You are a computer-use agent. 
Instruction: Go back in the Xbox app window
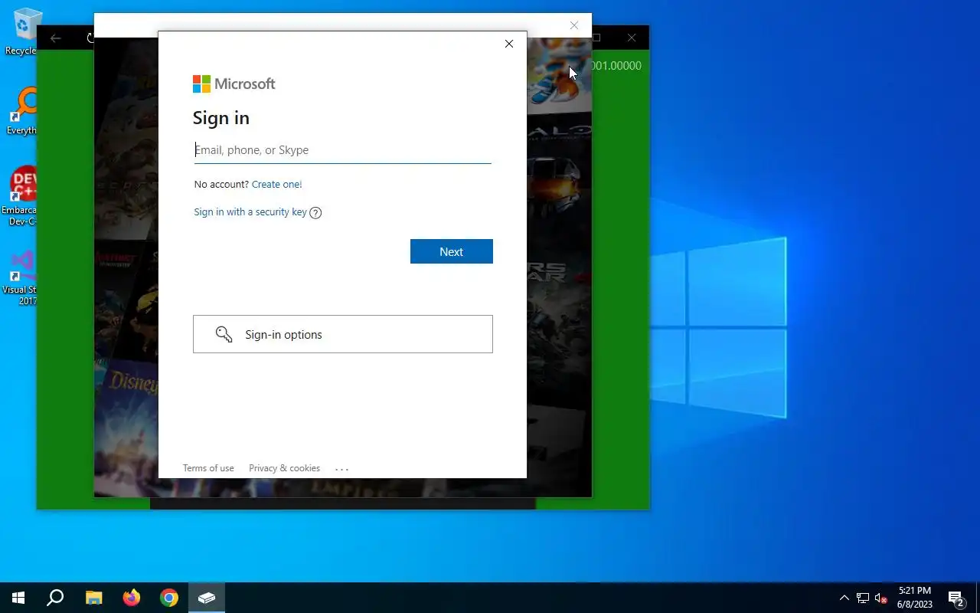(x=55, y=38)
